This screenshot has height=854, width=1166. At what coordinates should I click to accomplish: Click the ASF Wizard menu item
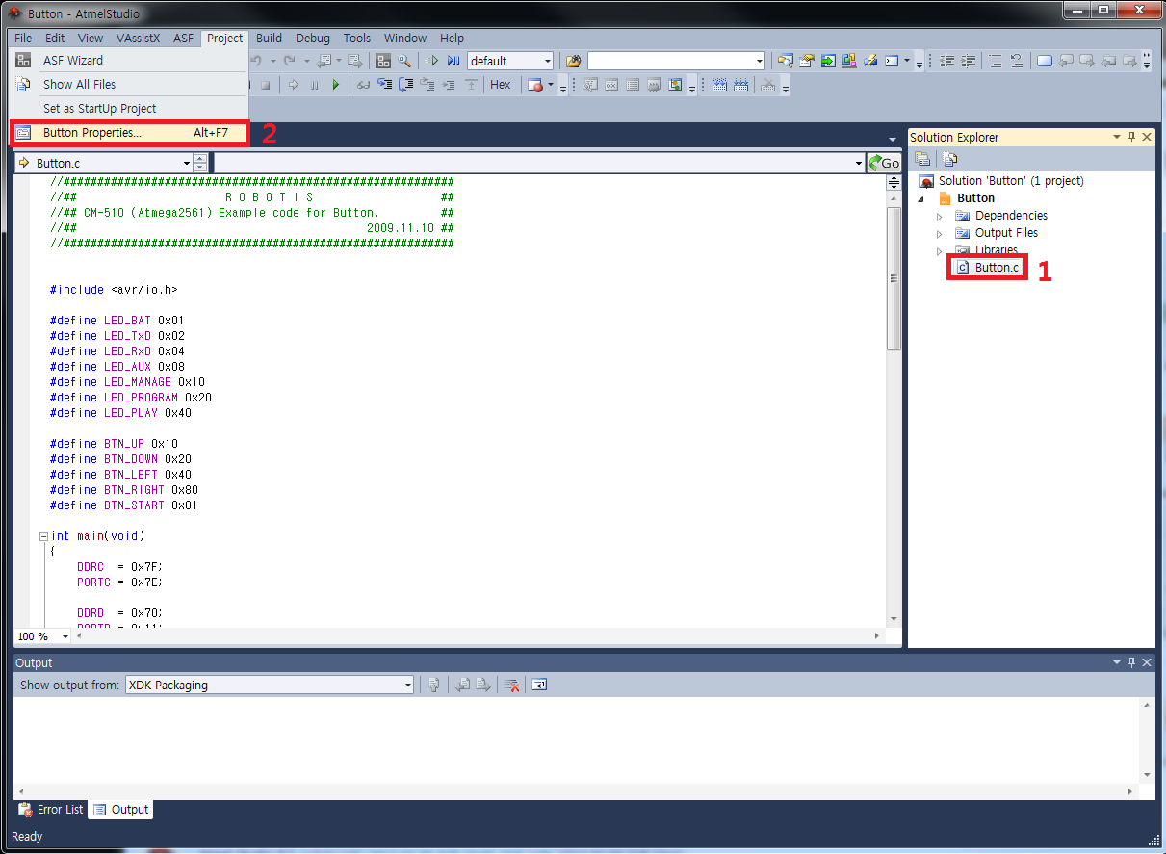(73, 60)
